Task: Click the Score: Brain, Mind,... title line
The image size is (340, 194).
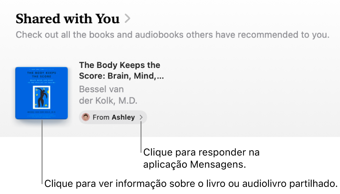Action: [x=121, y=76]
